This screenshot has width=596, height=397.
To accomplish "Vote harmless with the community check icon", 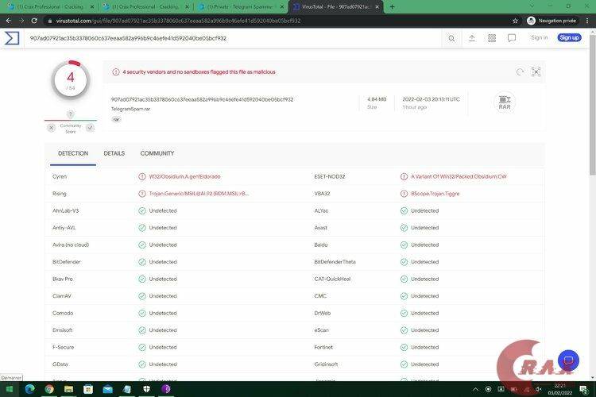I will [90, 128].
